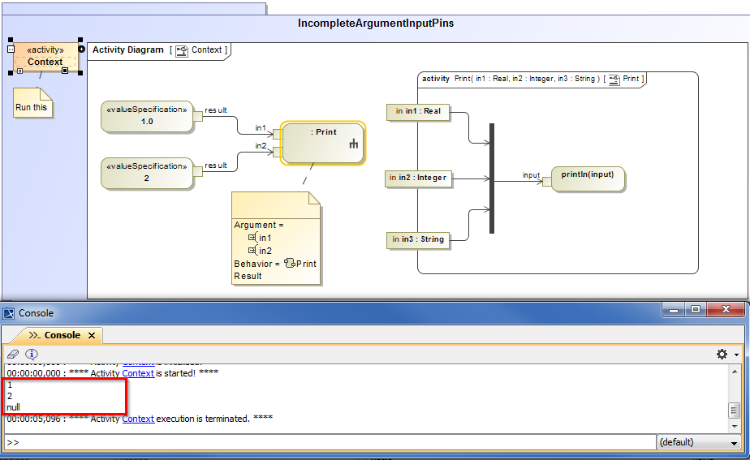Click the rake icon on Print action

click(x=353, y=144)
